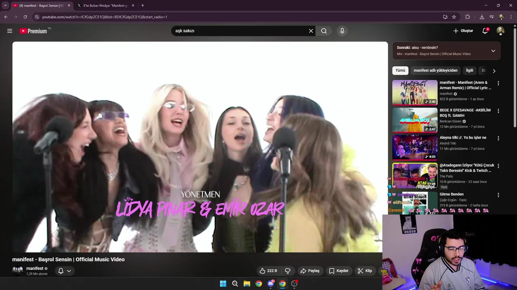Open more options for Gitme Benden video
Viewport: 517px width, 290px height.
498,195
